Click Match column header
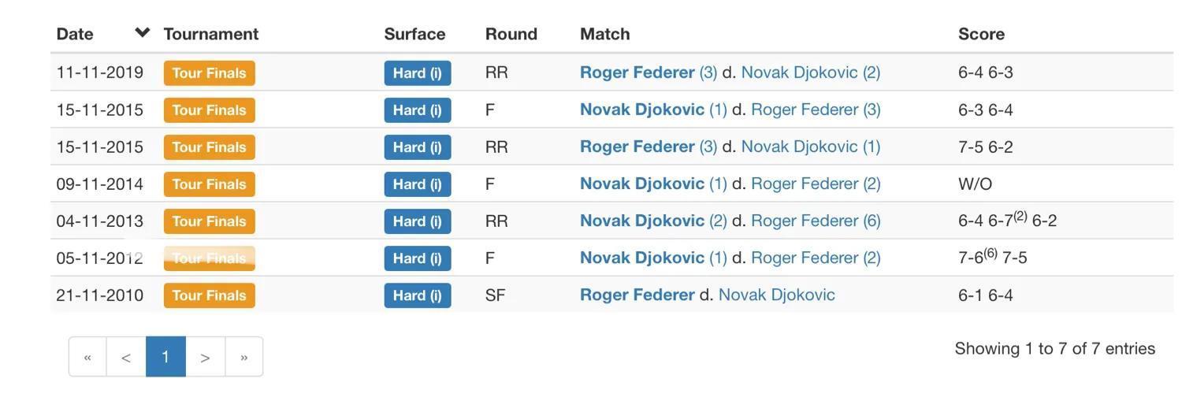The width and height of the screenshot is (1182, 401). pos(604,34)
